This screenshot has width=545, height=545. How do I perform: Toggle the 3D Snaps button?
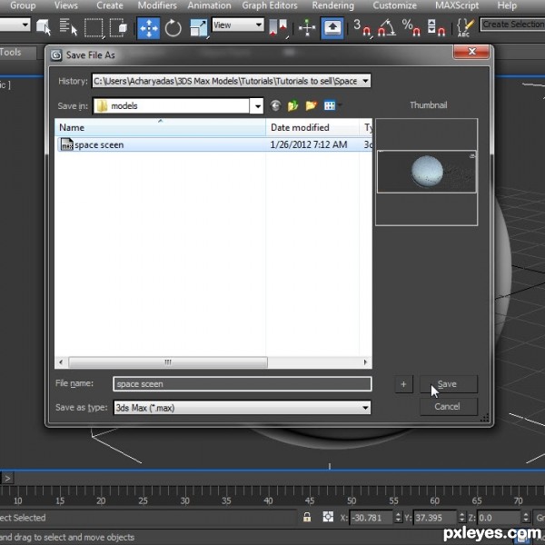click(x=362, y=28)
